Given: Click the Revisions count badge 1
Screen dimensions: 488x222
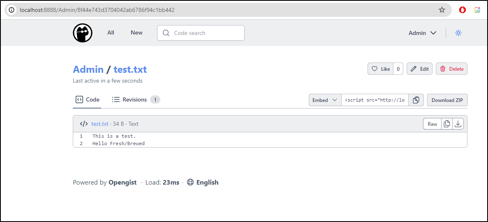Looking at the screenshot, I should [x=155, y=99].
